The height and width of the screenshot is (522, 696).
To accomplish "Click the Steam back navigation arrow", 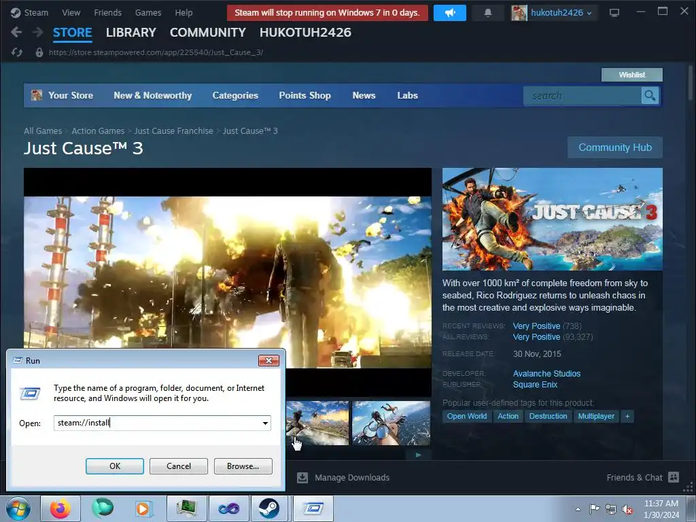I will tap(16, 32).
